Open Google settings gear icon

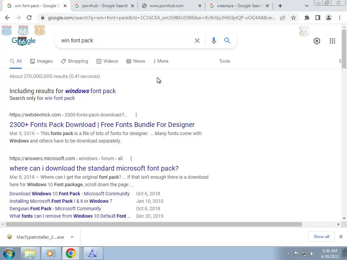point(317,41)
